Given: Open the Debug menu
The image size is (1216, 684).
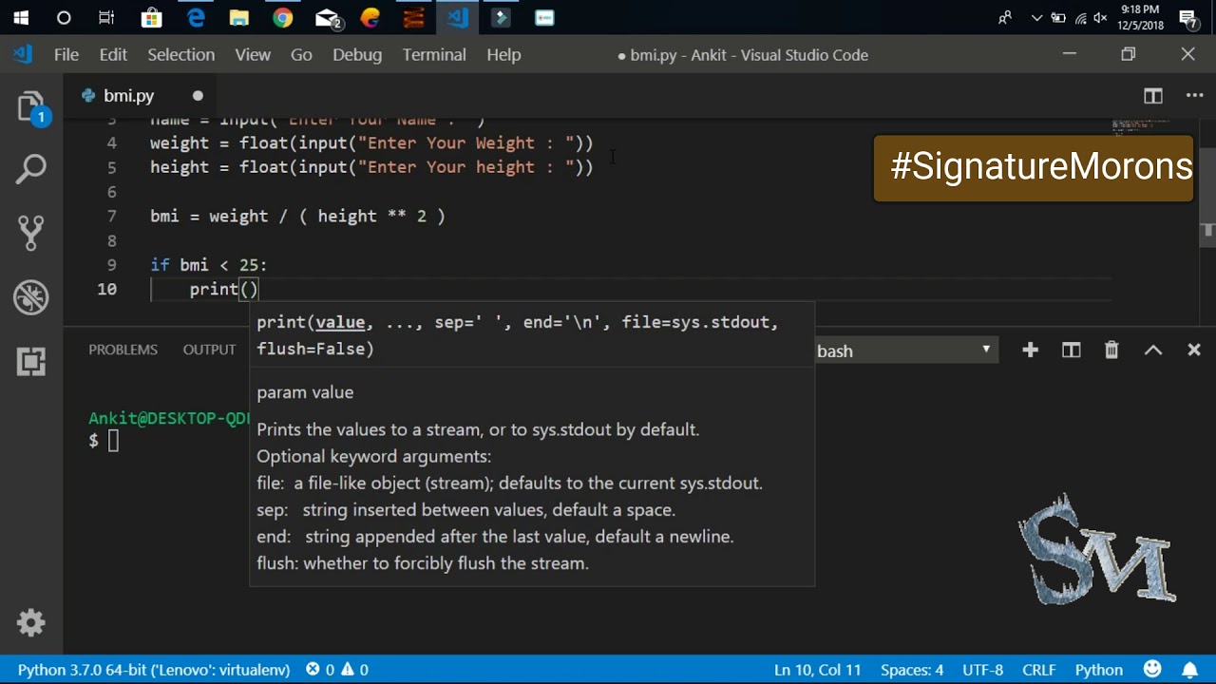Looking at the screenshot, I should [357, 54].
